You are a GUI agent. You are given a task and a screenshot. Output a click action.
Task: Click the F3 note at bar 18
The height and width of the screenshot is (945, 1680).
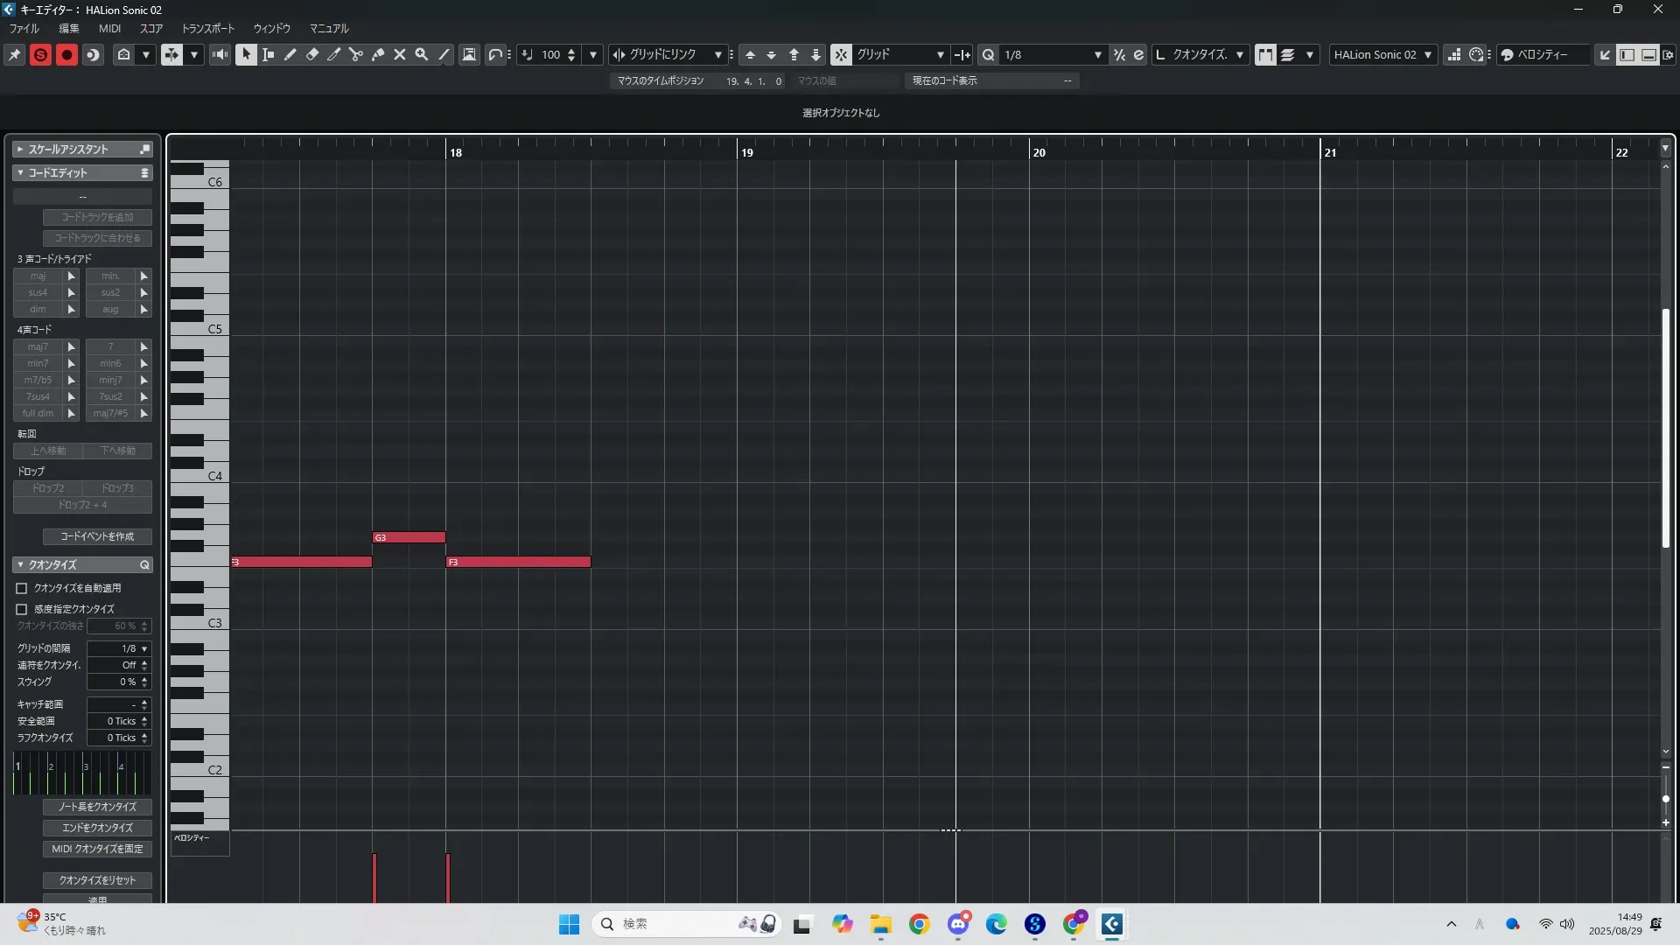[x=518, y=562]
